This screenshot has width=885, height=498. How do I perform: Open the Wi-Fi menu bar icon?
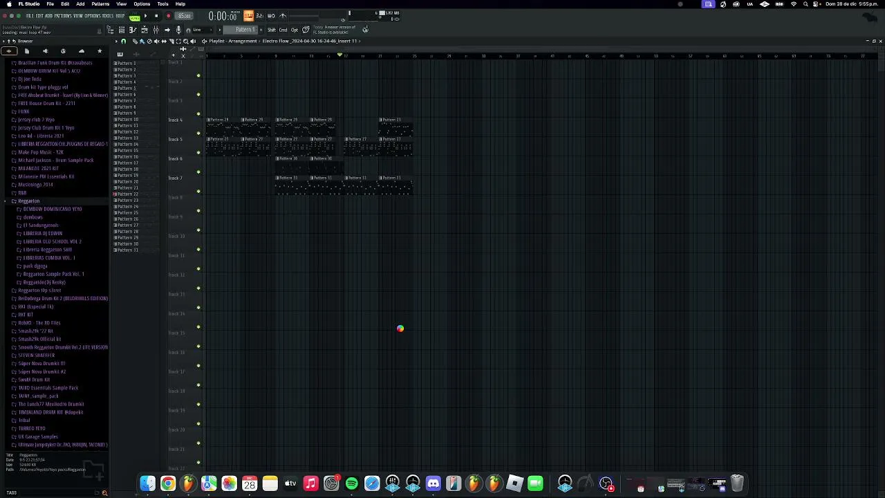(x=793, y=4)
